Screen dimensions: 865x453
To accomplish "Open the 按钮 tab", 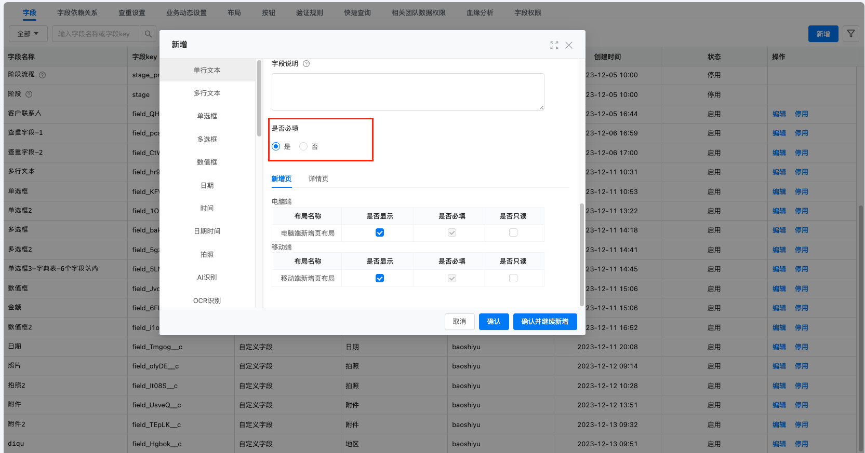I will 268,12.
